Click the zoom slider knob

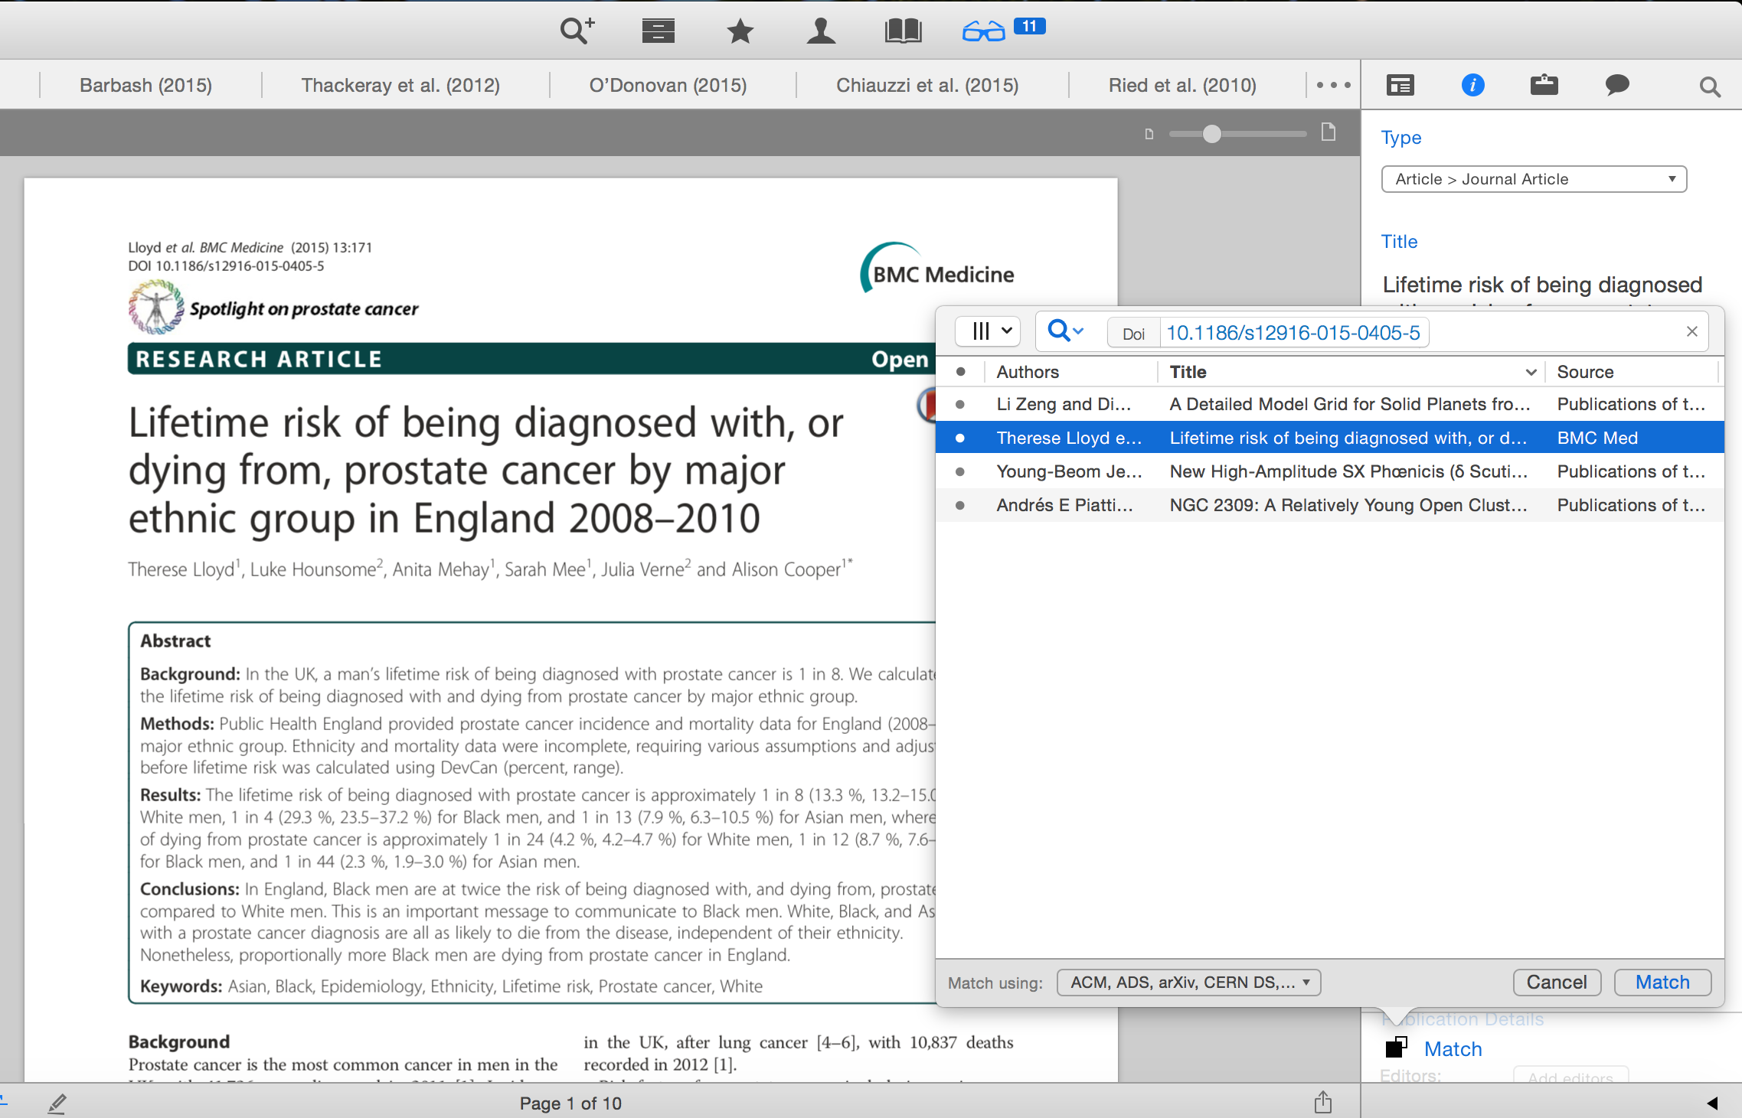[1211, 134]
